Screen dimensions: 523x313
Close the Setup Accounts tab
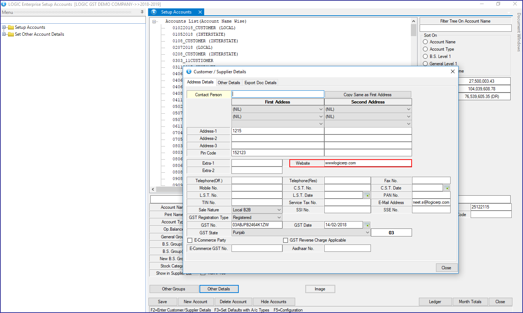click(x=200, y=12)
